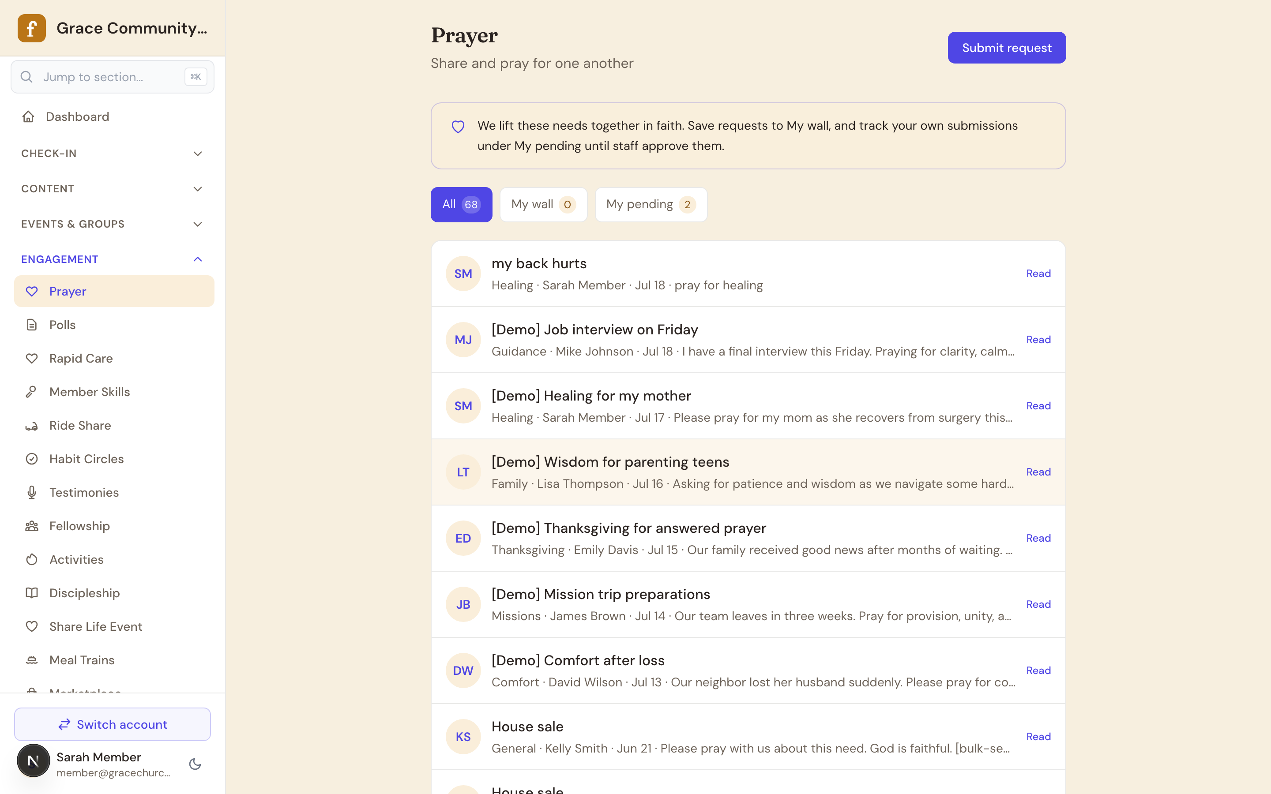This screenshot has height=794, width=1271.
Task: Click the Habit Circles check icon
Action: 32,459
